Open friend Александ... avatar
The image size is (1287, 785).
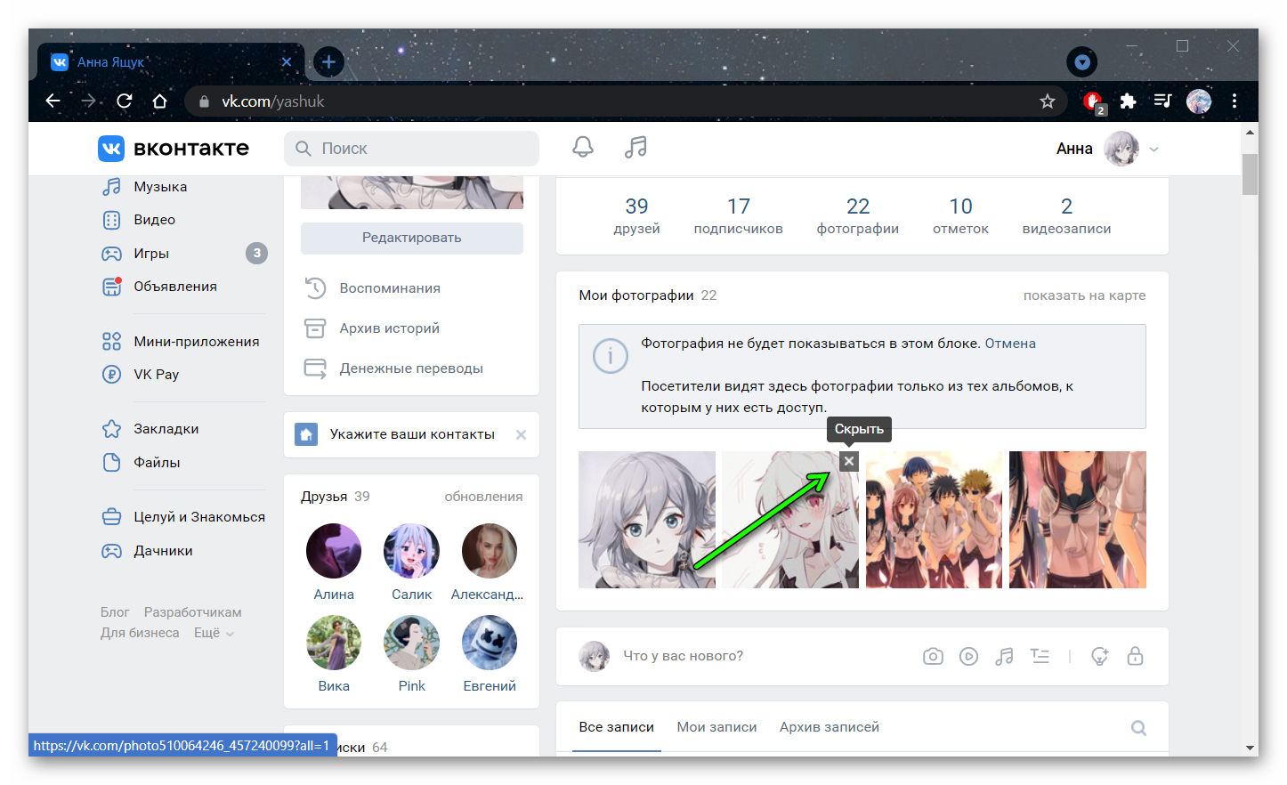(x=490, y=551)
